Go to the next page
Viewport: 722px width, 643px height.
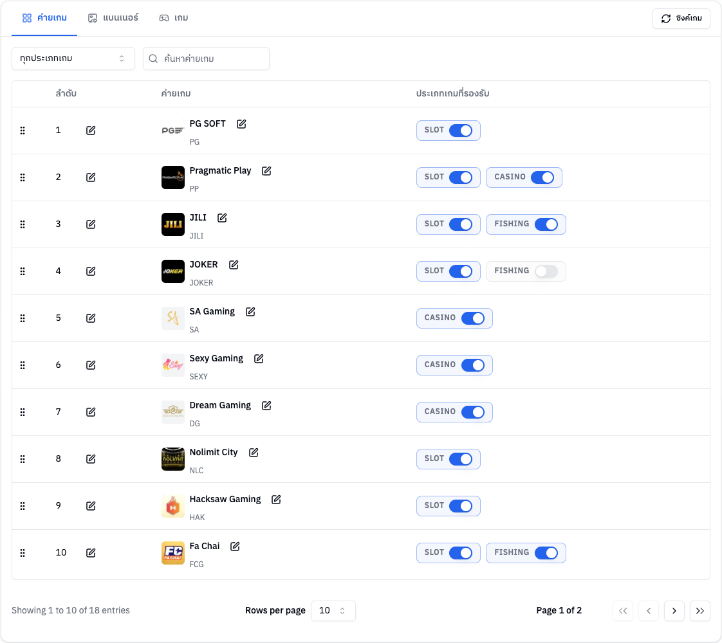tap(674, 611)
